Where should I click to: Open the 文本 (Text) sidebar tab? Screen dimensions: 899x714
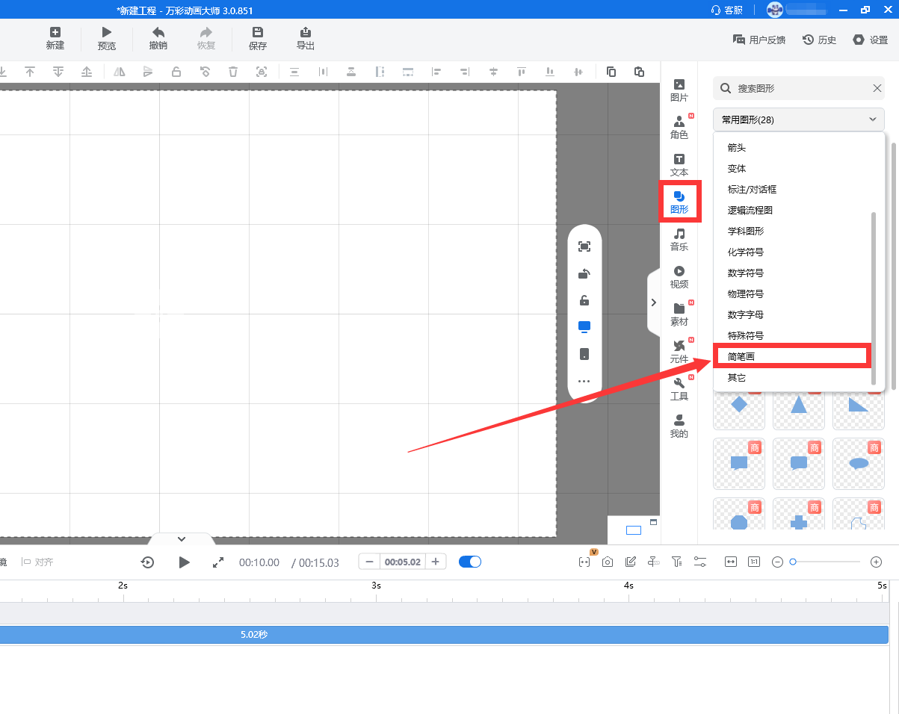pos(679,164)
